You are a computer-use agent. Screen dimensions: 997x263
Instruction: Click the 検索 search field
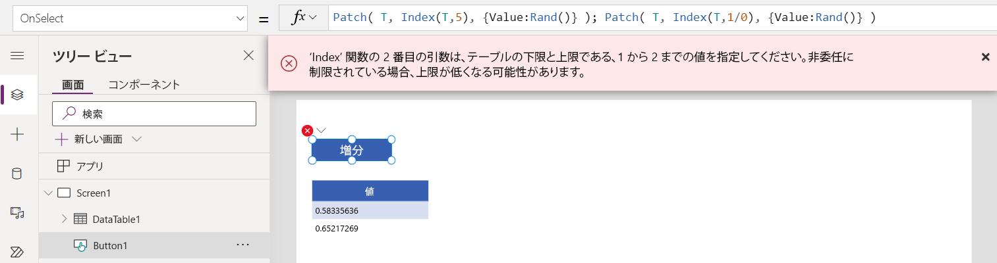click(154, 114)
